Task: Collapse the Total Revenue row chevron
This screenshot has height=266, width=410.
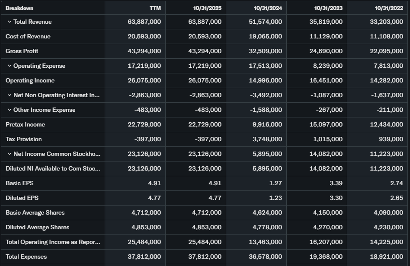Action: coord(9,22)
